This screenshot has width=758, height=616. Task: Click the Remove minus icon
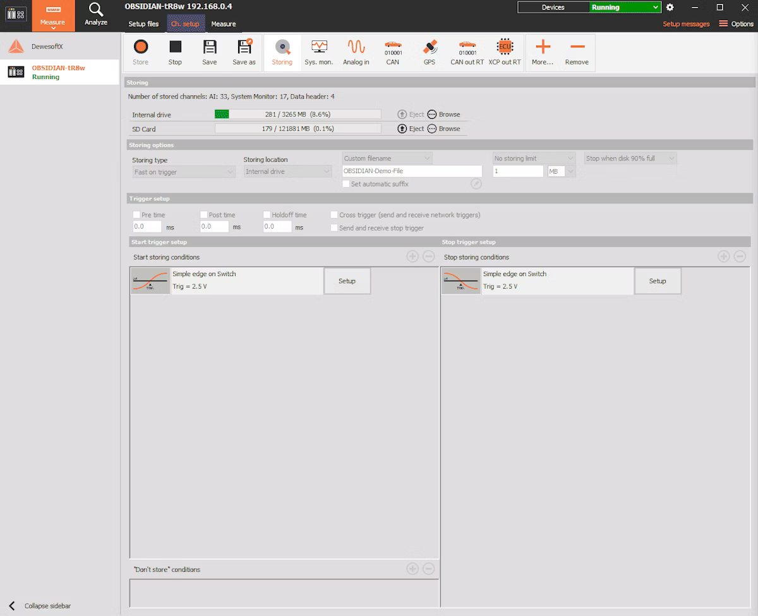pos(577,47)
